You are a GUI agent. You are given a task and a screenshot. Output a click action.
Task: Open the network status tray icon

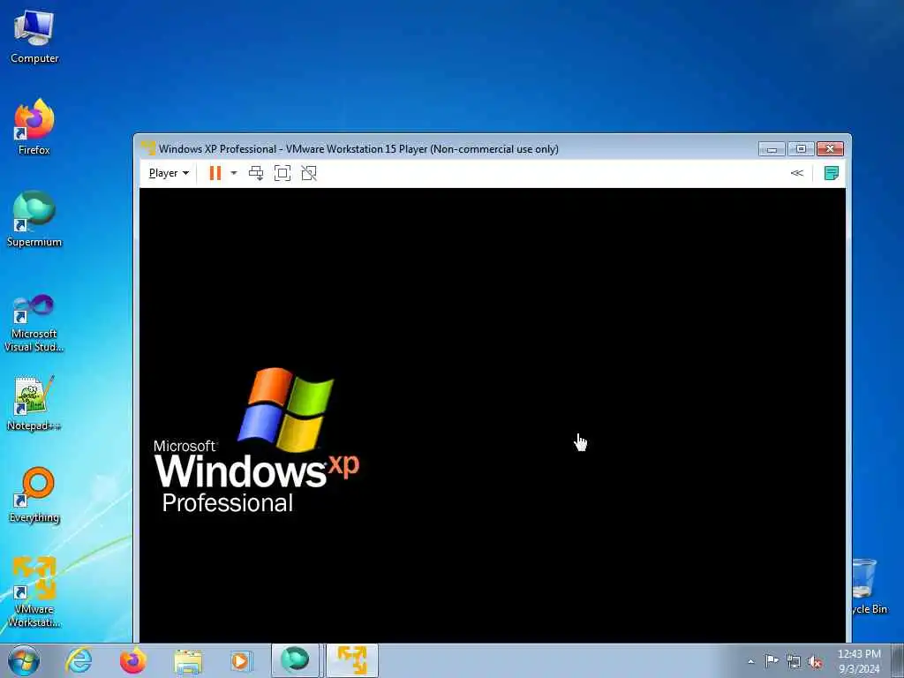coord(794,661)
